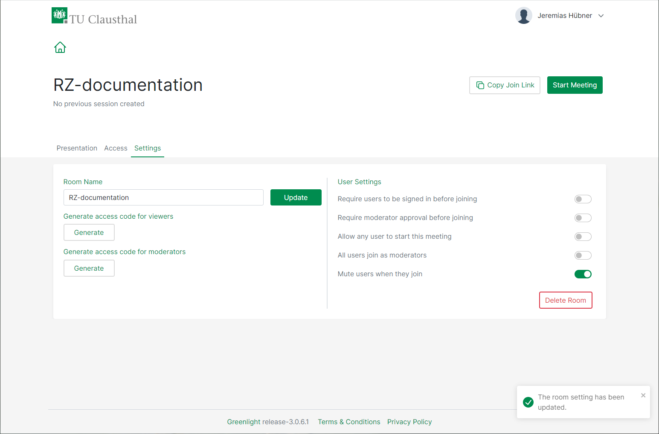This screenshot has width=659, height=434.
Task: Disable mute users when they join
Action: pos(583,274)
